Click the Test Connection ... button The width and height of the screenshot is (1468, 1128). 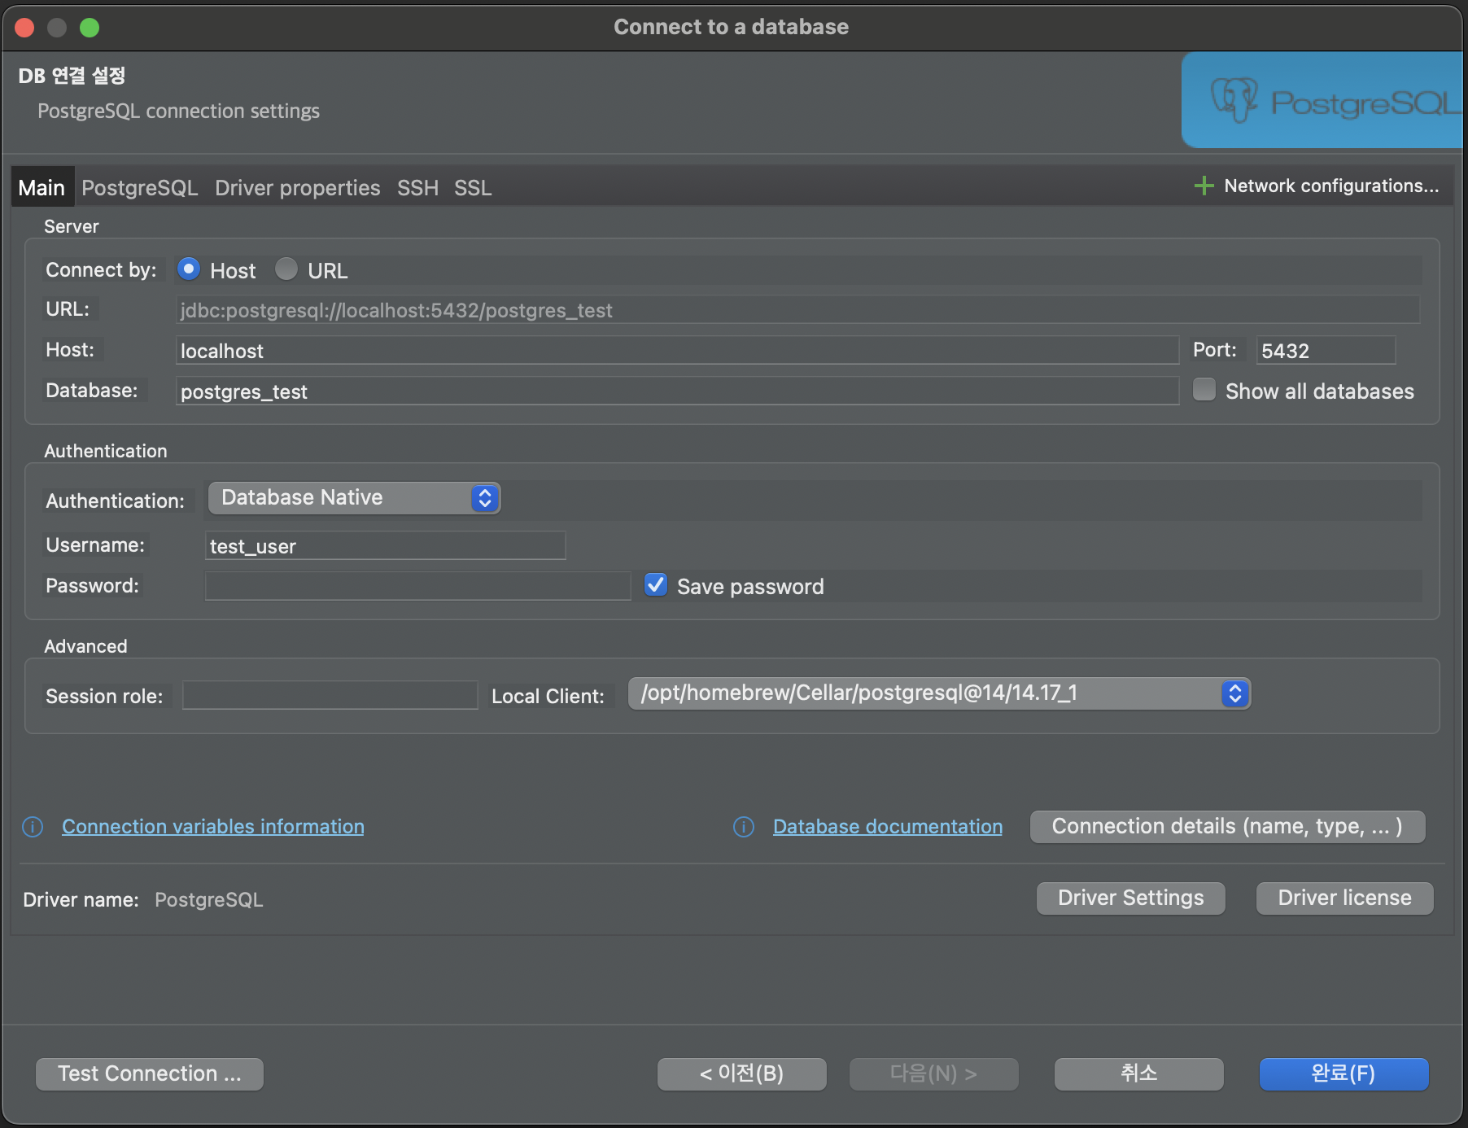(150, 1074)
